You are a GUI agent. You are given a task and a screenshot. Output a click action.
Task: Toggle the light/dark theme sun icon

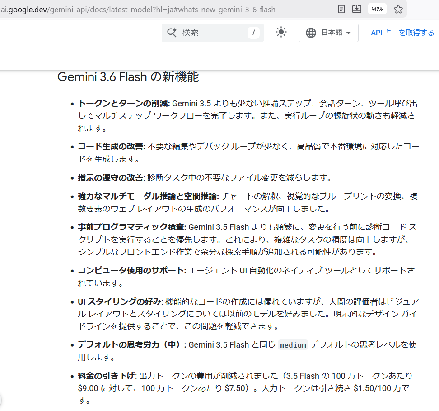(281, 32)
